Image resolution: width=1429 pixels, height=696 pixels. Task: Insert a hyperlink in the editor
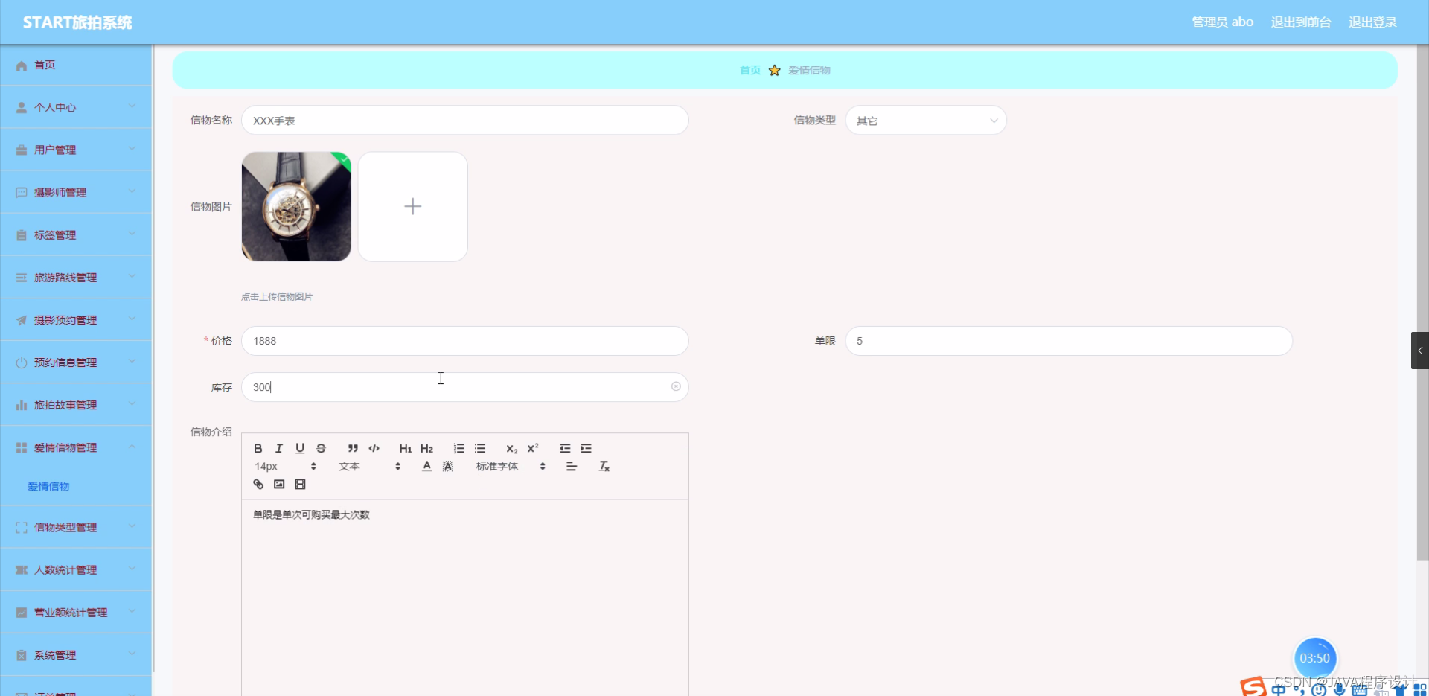pos(258,484)
